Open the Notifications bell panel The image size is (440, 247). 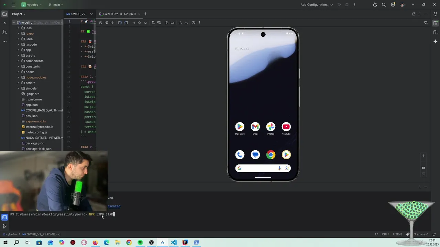435,14
